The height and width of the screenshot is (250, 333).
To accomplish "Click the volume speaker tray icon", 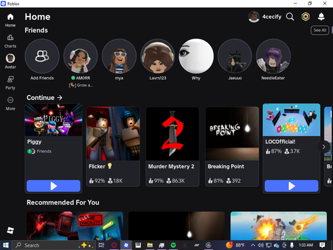I will [260, 245].
